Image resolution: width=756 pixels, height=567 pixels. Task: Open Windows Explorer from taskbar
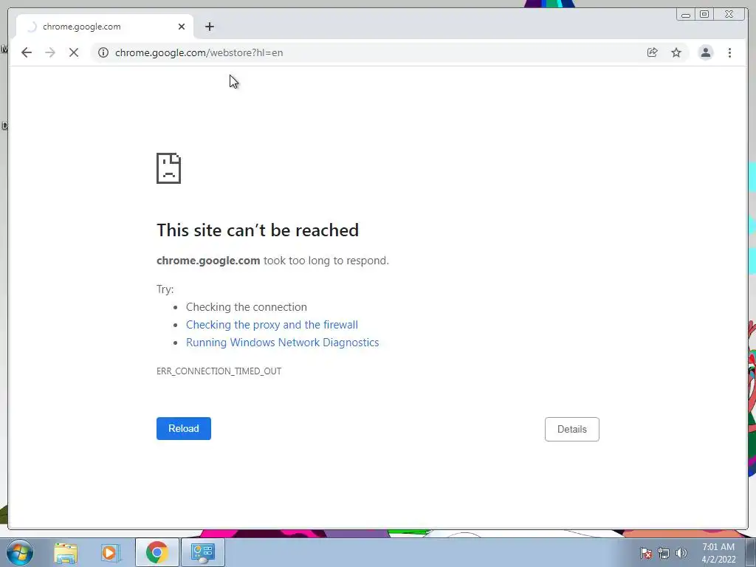(x=66, y=552)
